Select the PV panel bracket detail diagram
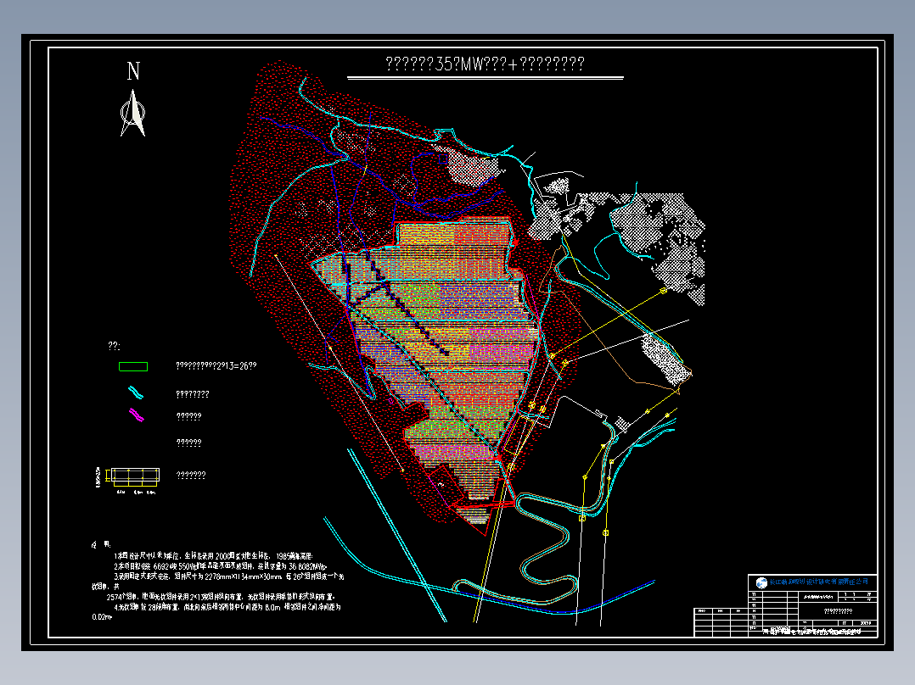This screenshot has width=915, height=685. pyautogui.click(x=128, y=480)
